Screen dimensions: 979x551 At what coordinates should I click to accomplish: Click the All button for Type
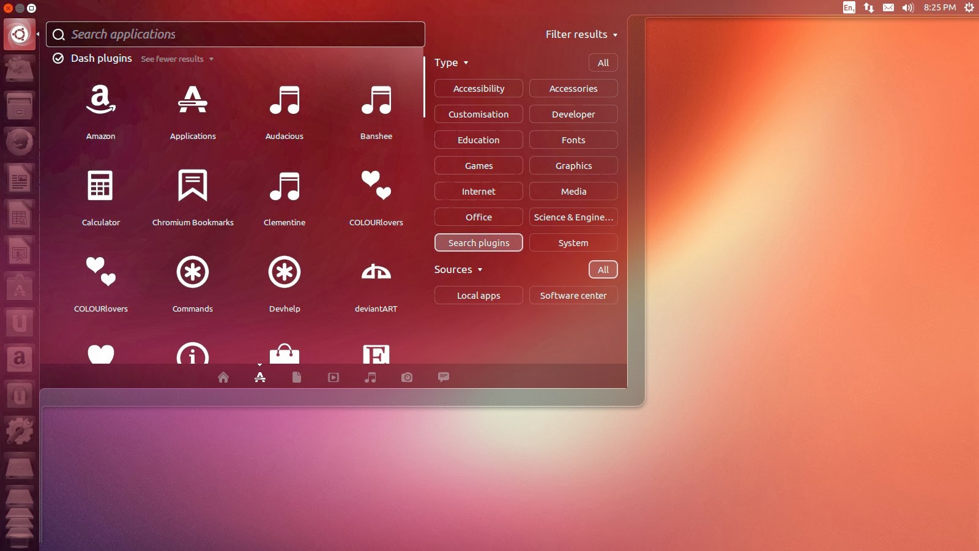point(603,62)
